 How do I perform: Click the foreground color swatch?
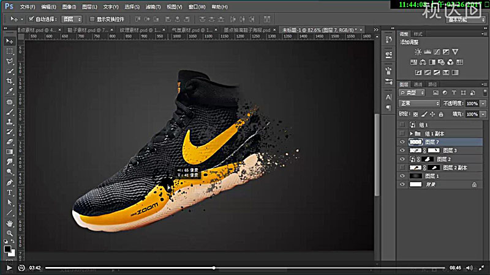(7, 249)
